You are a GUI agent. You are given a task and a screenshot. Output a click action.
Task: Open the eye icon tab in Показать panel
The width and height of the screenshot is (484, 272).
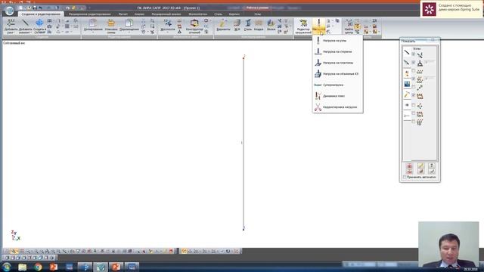click(x=407, y=105)
